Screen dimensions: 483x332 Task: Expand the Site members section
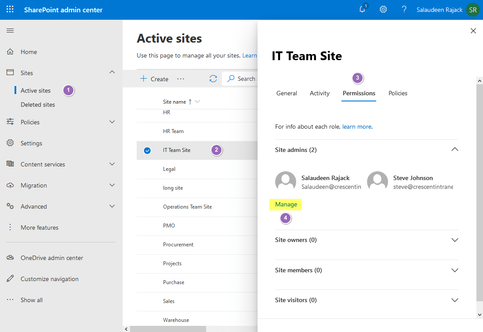tap(454, 270)
